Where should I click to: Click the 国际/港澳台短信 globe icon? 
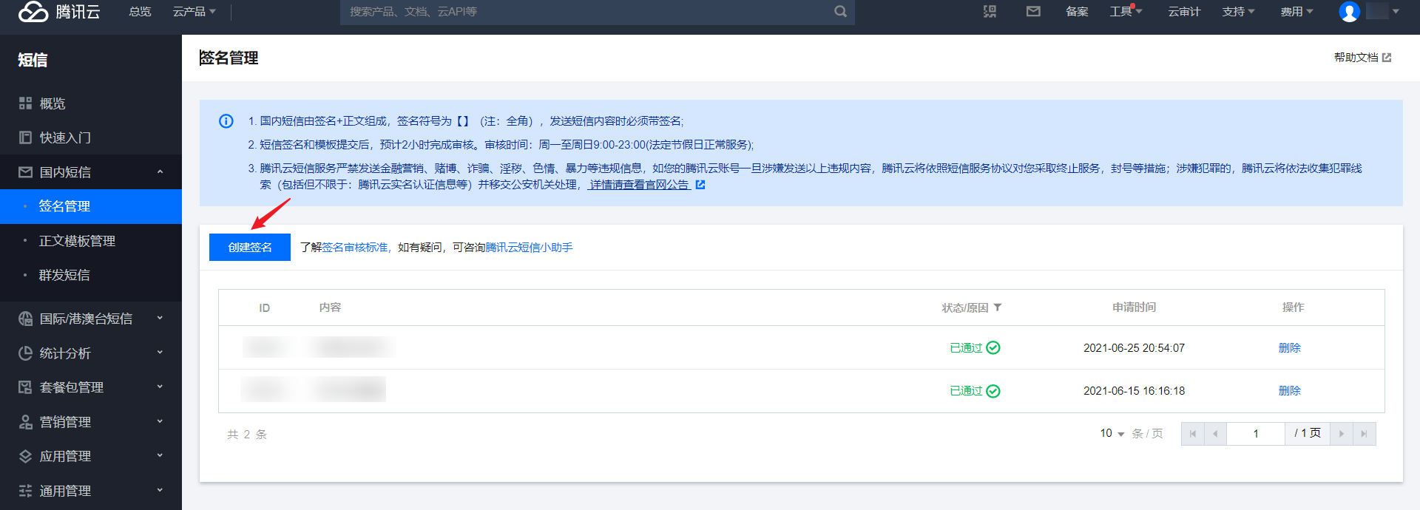pyautogui.click(x=25, y=319)
